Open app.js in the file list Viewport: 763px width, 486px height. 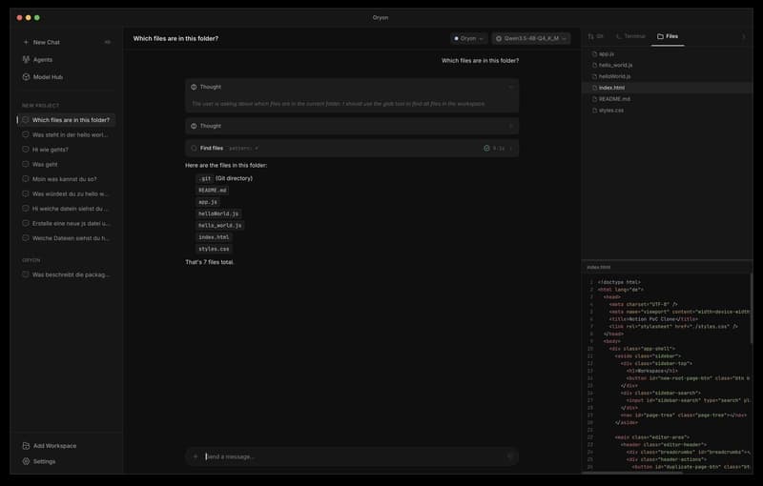[x=667, y=54]
